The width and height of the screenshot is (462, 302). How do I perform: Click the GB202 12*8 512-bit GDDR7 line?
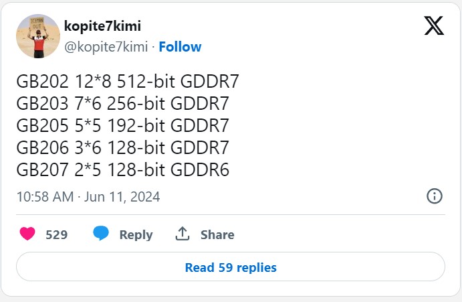(x=128, y=82)
